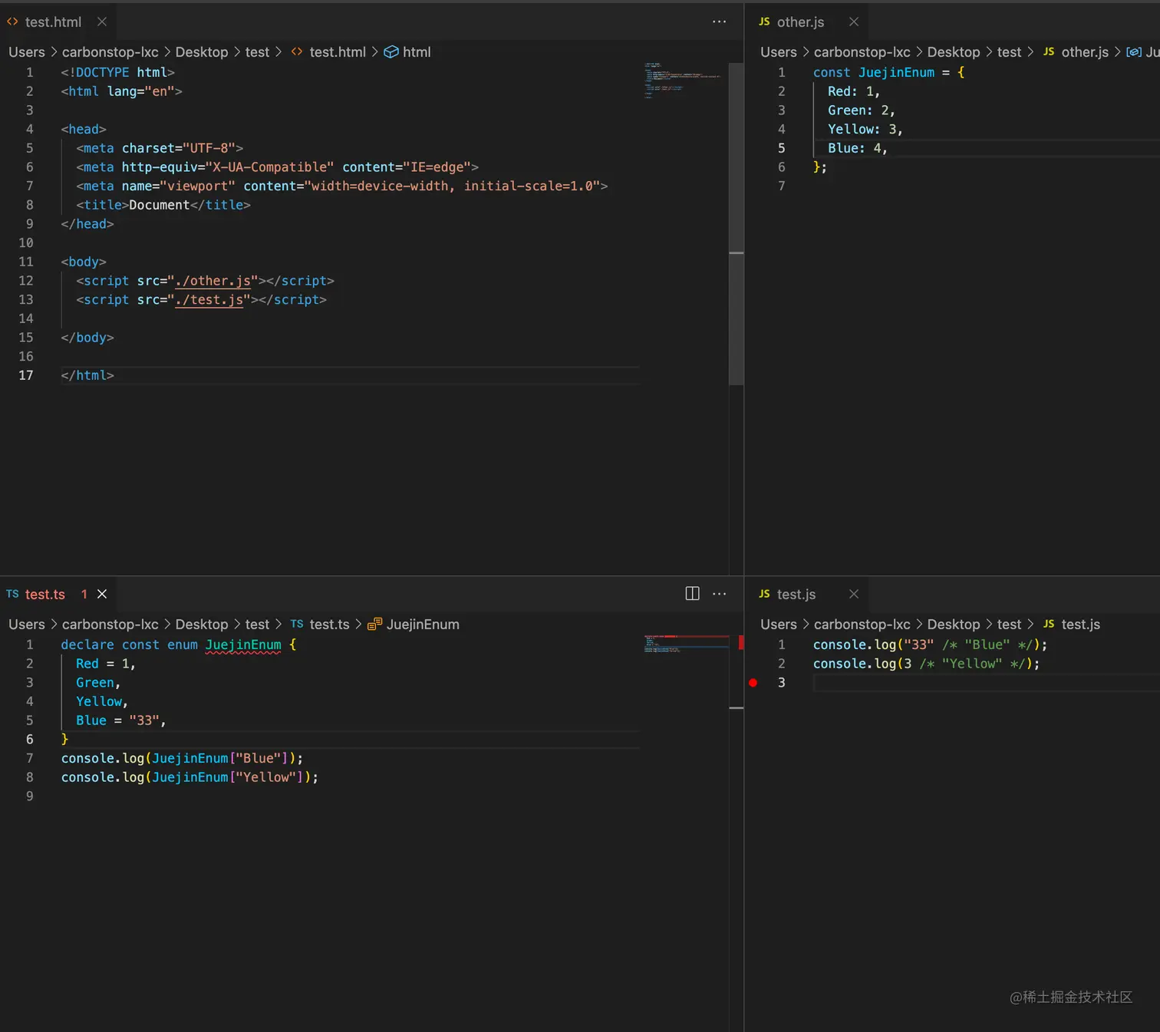Open more actions menu for test.html editor
This screenshot has height=1032, width=1160.
point(719,22)
